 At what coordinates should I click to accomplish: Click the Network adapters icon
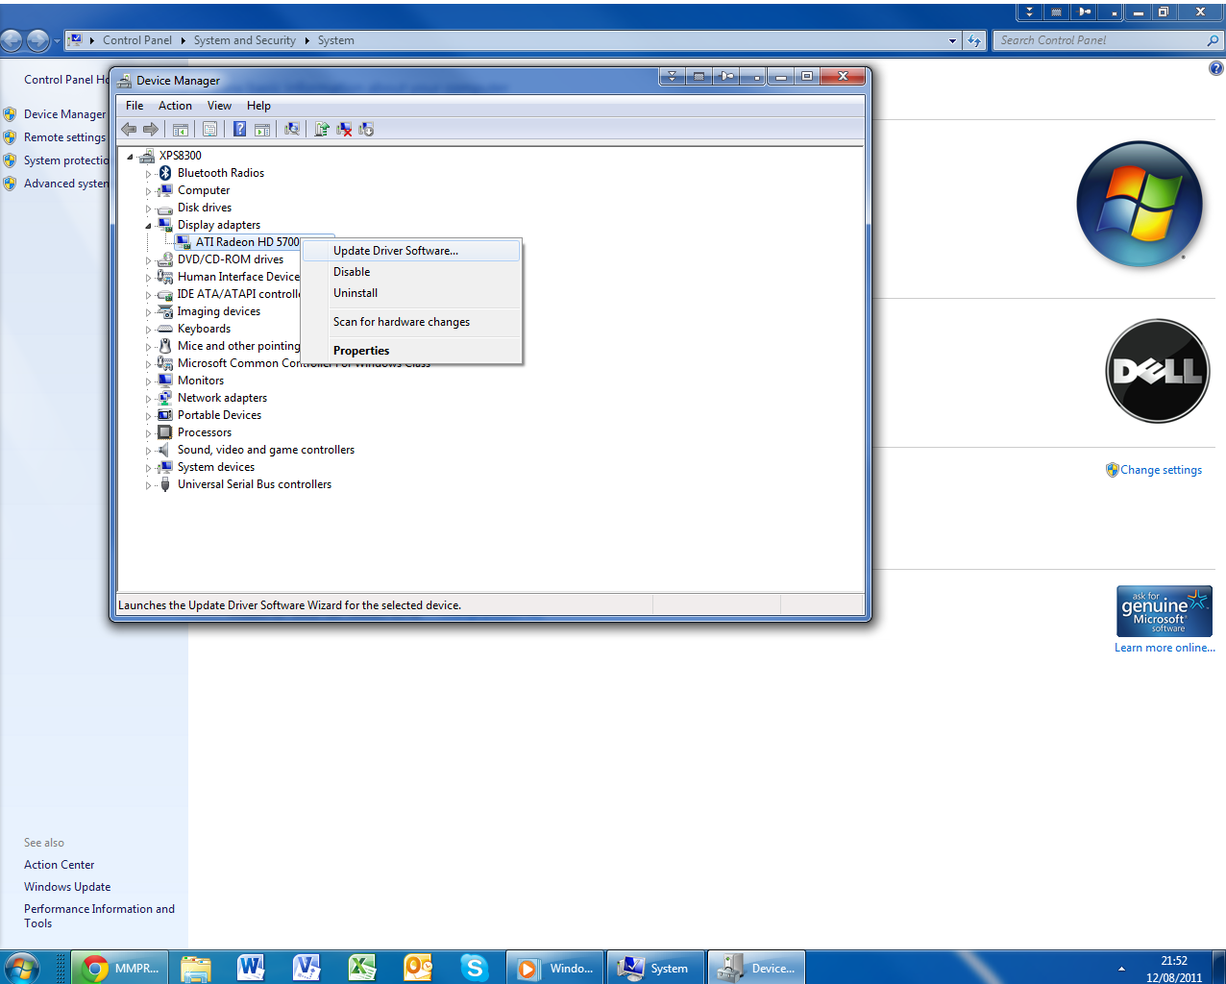165,398
